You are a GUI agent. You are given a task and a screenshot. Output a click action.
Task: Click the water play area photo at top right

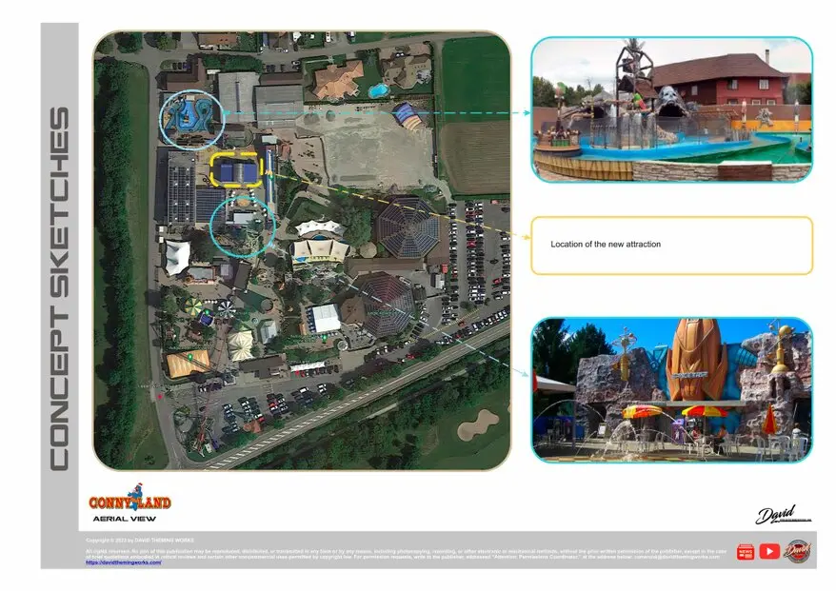tap(671, 109)
